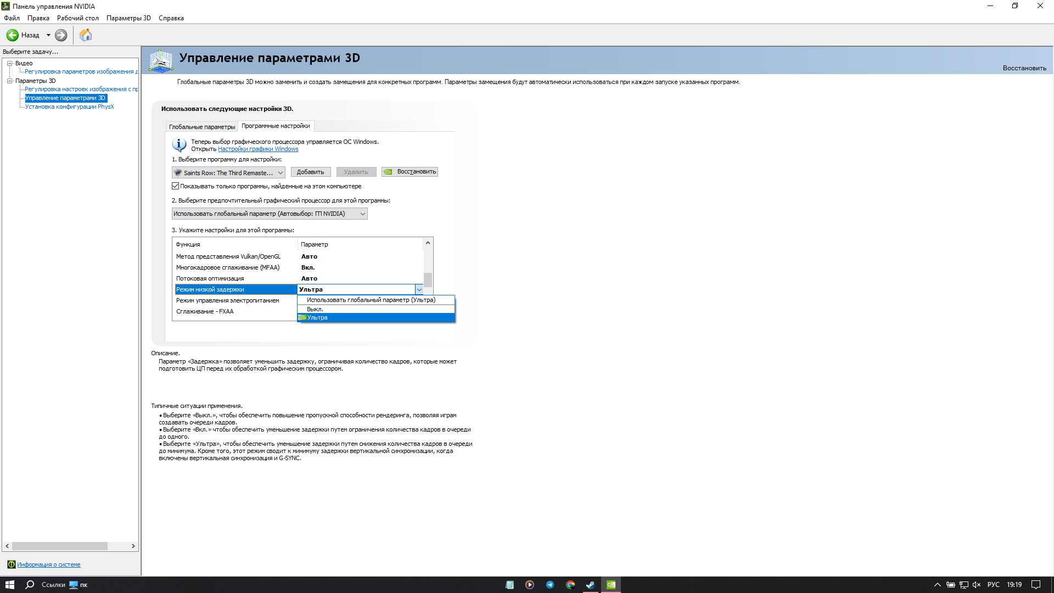
Task: Open ПК shortcut in taskbar
Action: [x=79, y=585]
